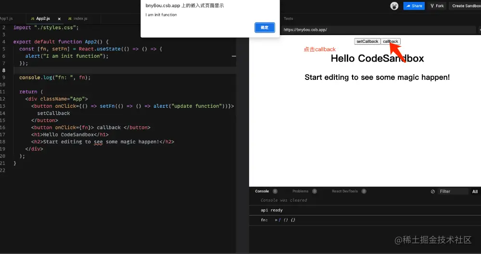Click the import "./styles.css" line
481x254 pixels.
tap(46, 27)
